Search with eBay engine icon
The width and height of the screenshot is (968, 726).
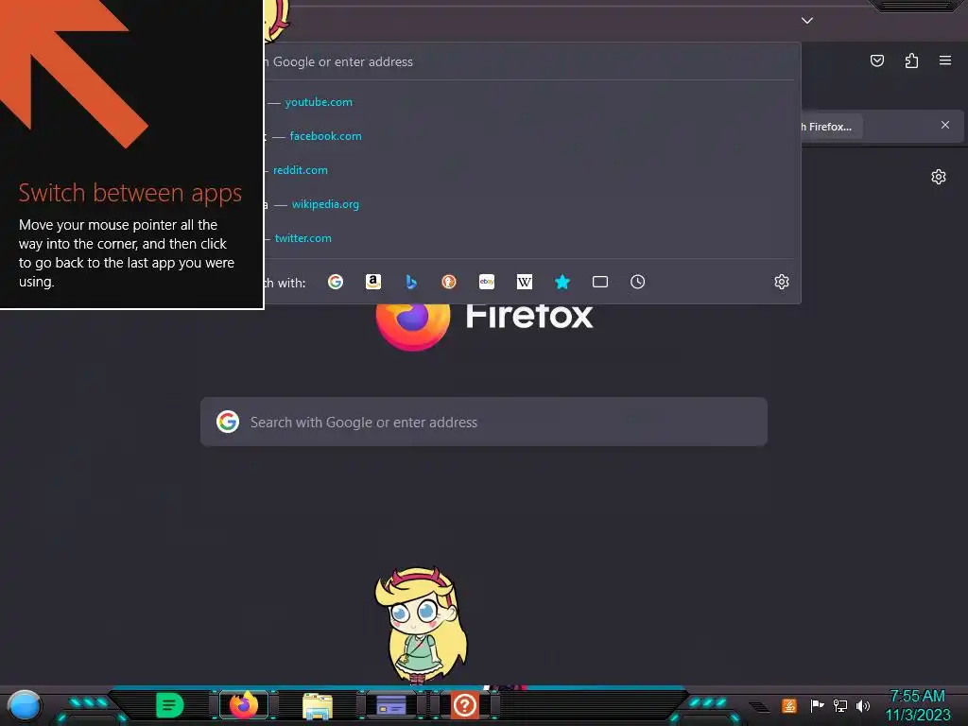(487, 282)
